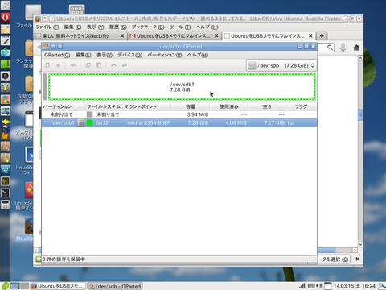Click the マウントポイント column header

point(147,106)
